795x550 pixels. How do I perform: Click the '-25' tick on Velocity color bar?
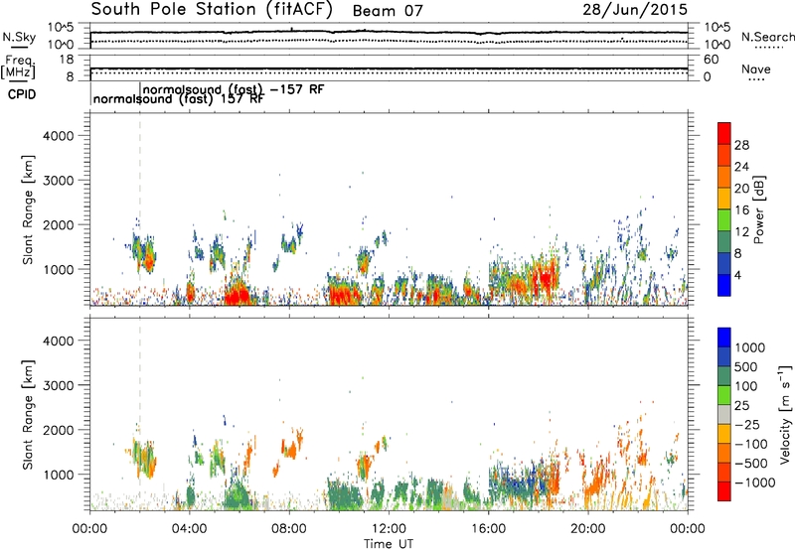pos(747,425)
